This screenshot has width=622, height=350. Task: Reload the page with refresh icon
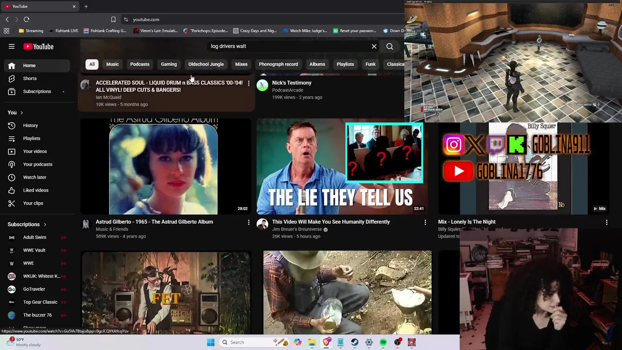pyautogui.click(x=26, y=19)
